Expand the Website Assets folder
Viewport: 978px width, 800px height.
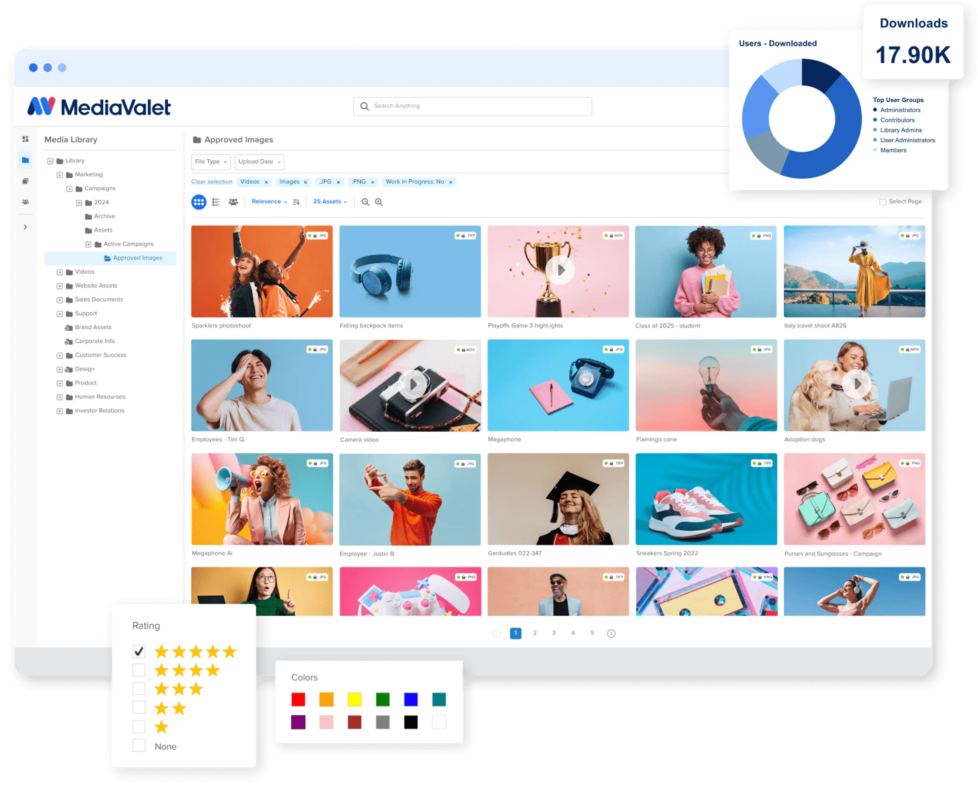[x=59, y=286]
